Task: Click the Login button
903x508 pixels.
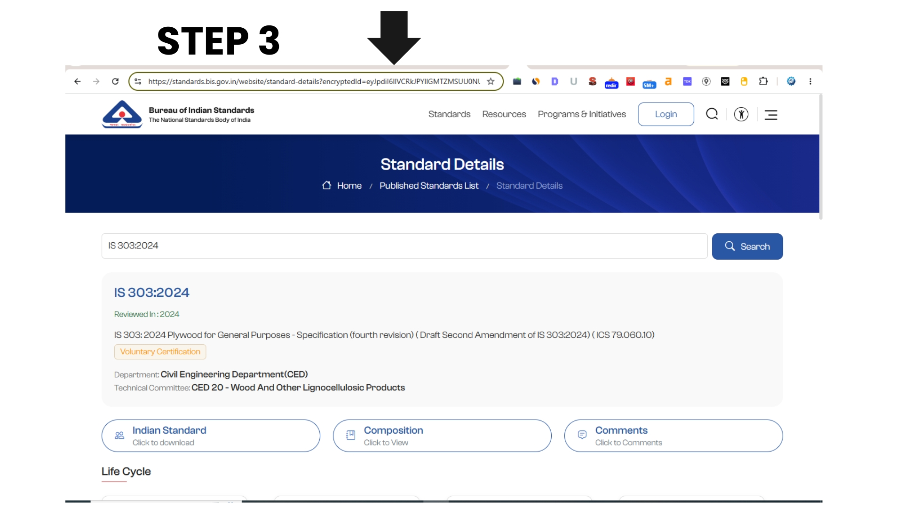Action: 665,114
